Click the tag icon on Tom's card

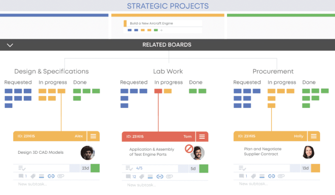141,177
